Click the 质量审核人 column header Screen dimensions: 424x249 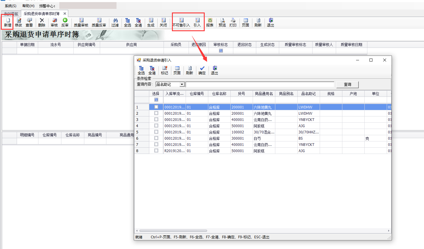pos(324,45)
